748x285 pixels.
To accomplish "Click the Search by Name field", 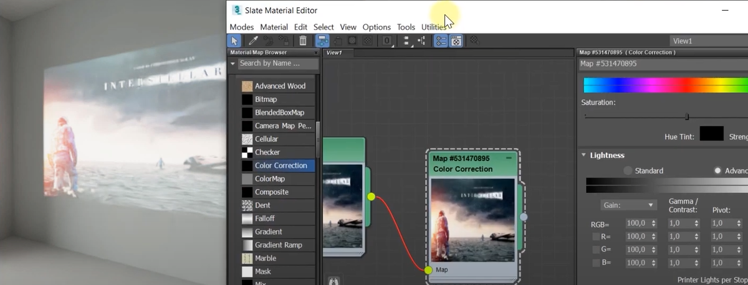I will pos(278,63).
